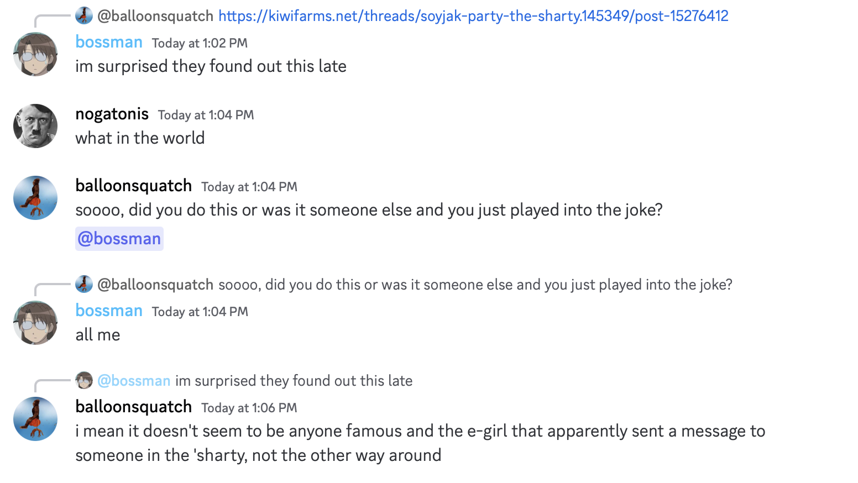Click bossman's avatar beside the 1:02 PM message

coord(35,54)
